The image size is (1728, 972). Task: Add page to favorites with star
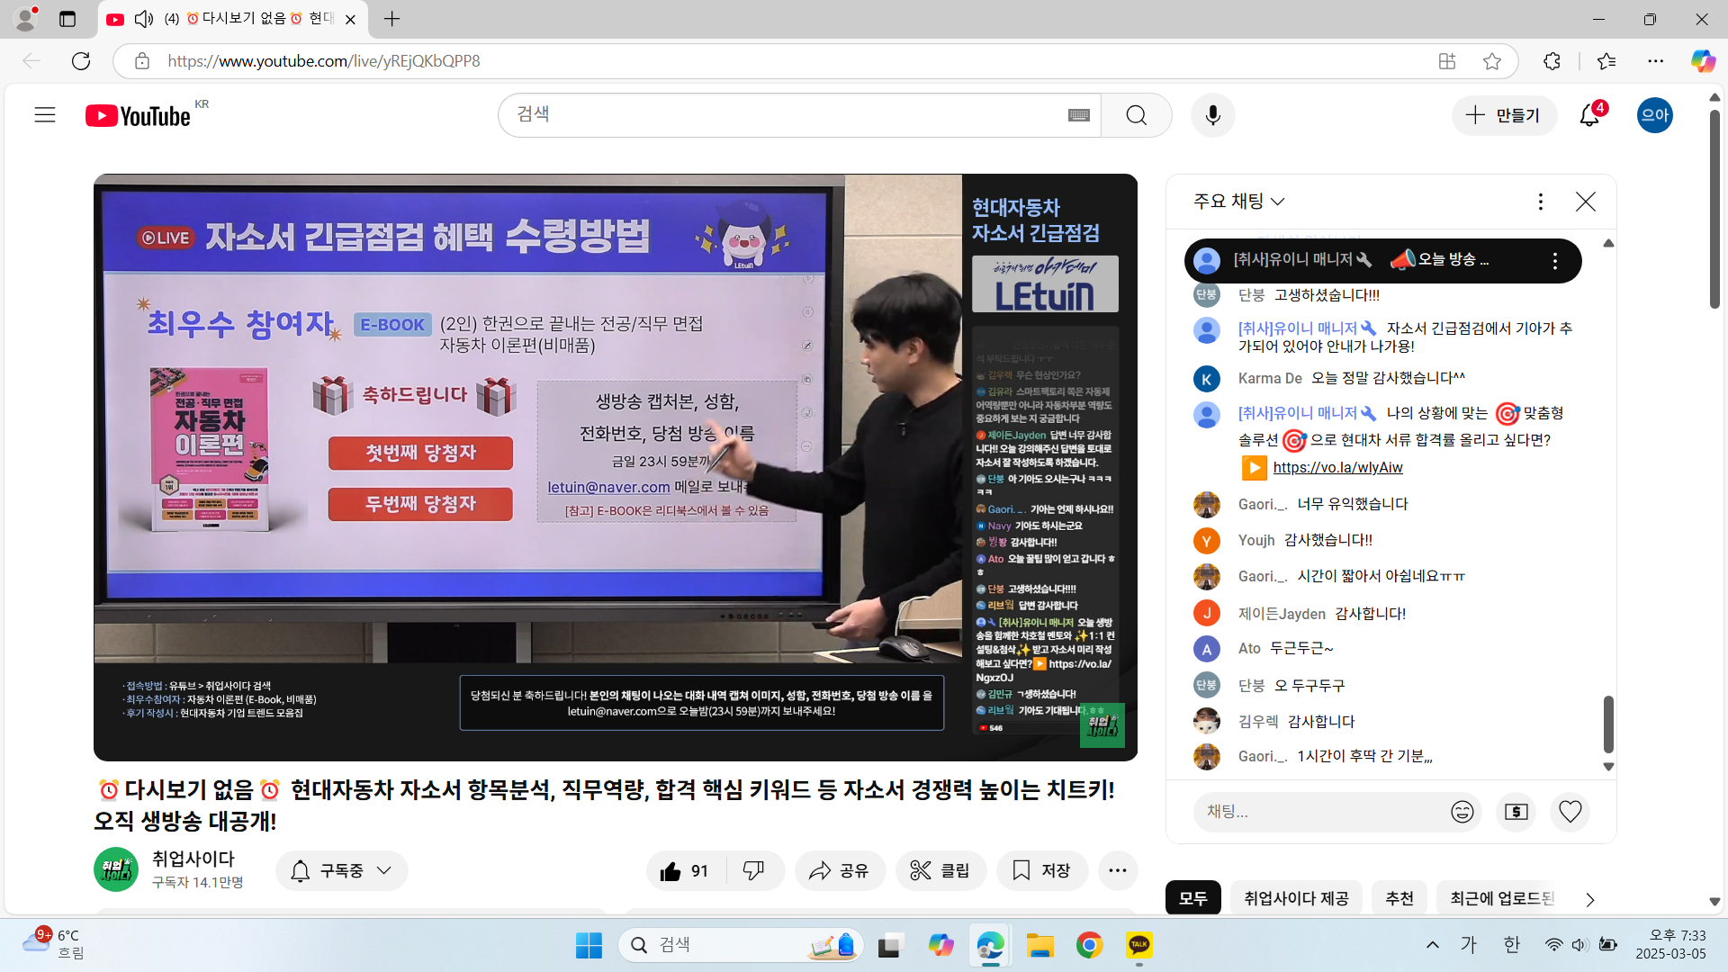click(x=1492, y=61)
